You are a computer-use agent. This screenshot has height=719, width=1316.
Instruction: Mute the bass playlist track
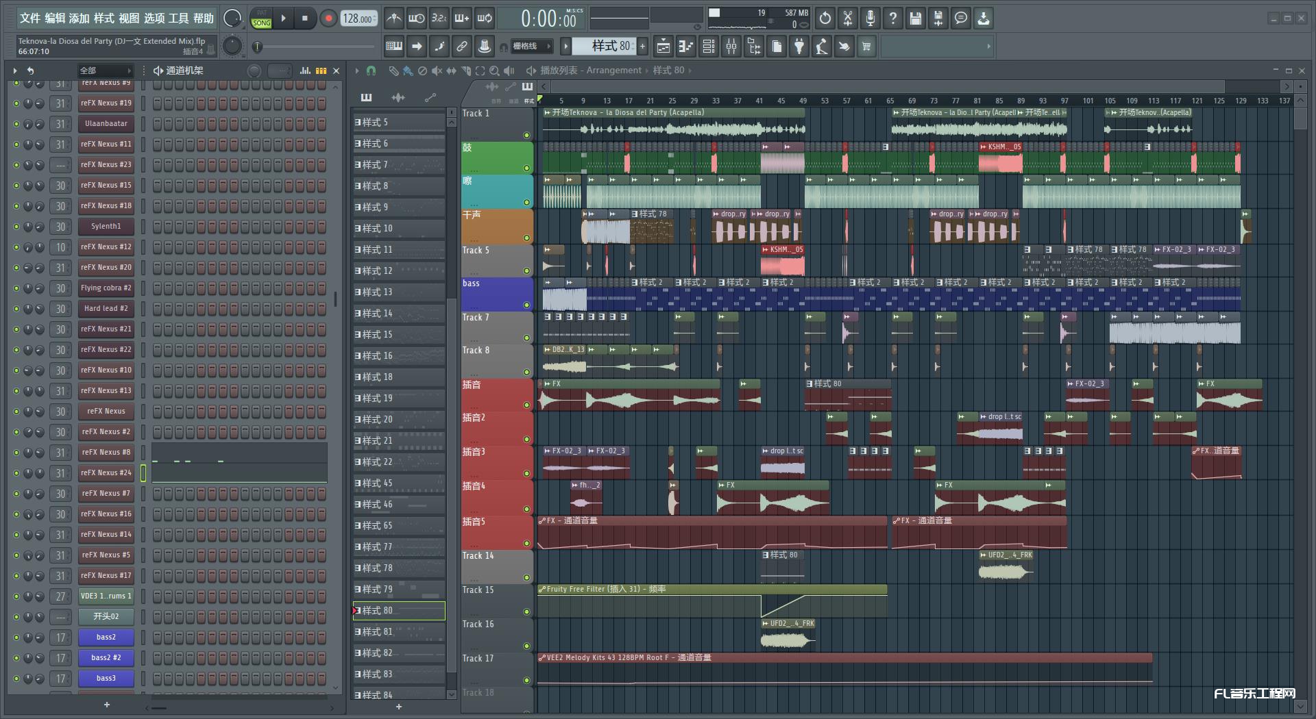click(526, 305)
